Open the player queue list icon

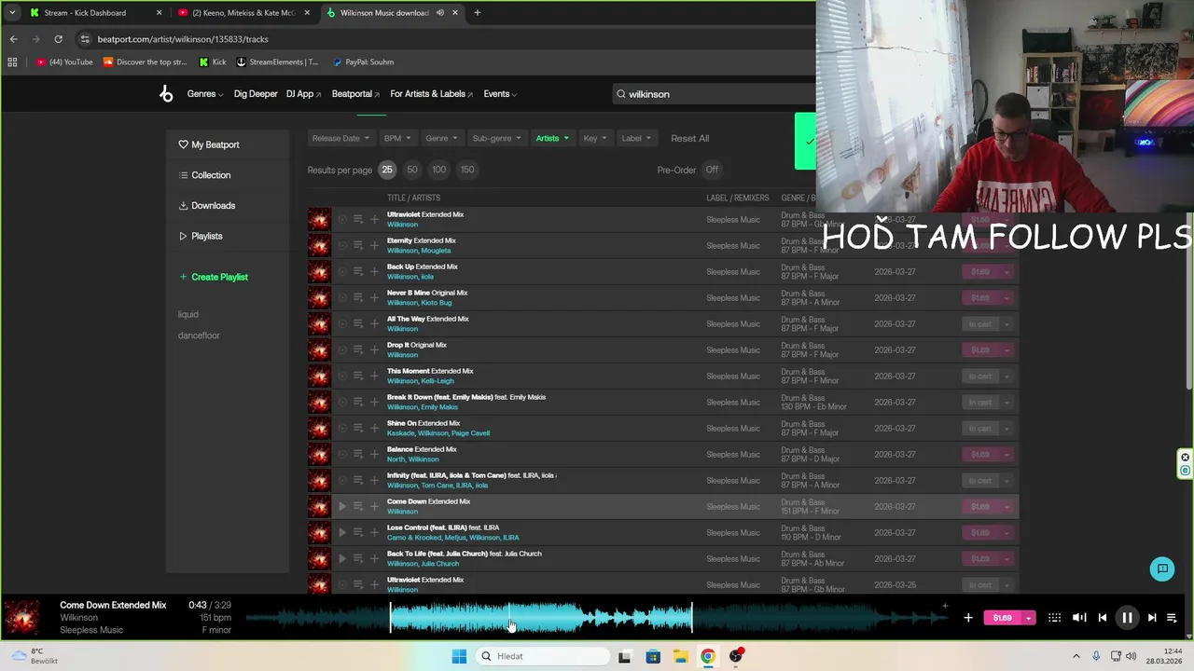1172,617
